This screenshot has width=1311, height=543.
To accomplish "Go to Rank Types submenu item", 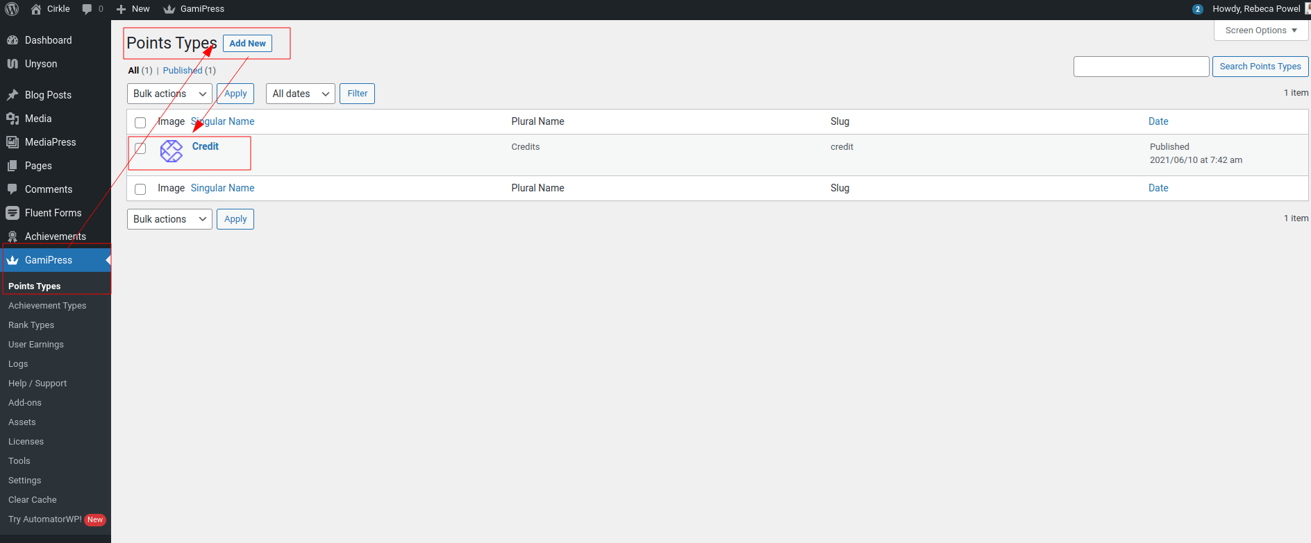I will point(31,325).
